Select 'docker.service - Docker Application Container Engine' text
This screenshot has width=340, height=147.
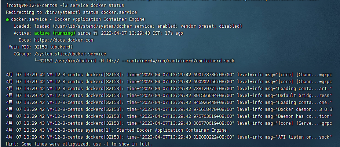click(78, 19)
